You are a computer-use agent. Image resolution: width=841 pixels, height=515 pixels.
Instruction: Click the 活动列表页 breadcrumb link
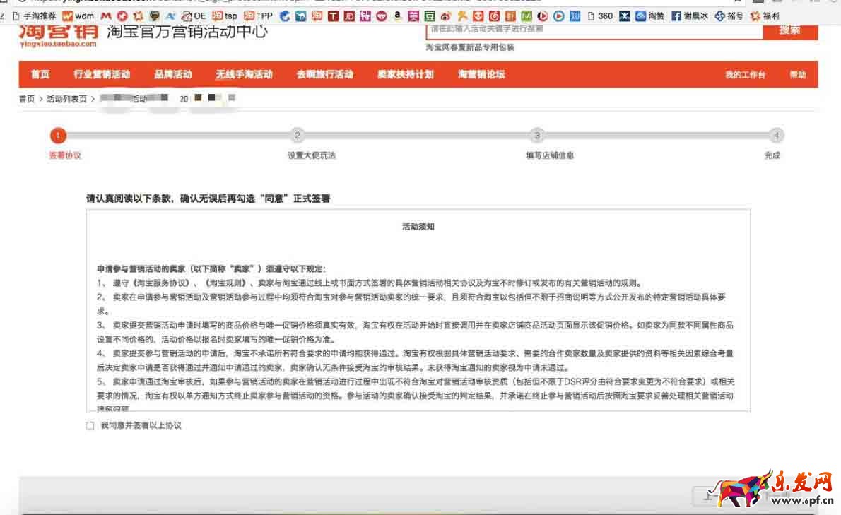click(x=66, y=100)
